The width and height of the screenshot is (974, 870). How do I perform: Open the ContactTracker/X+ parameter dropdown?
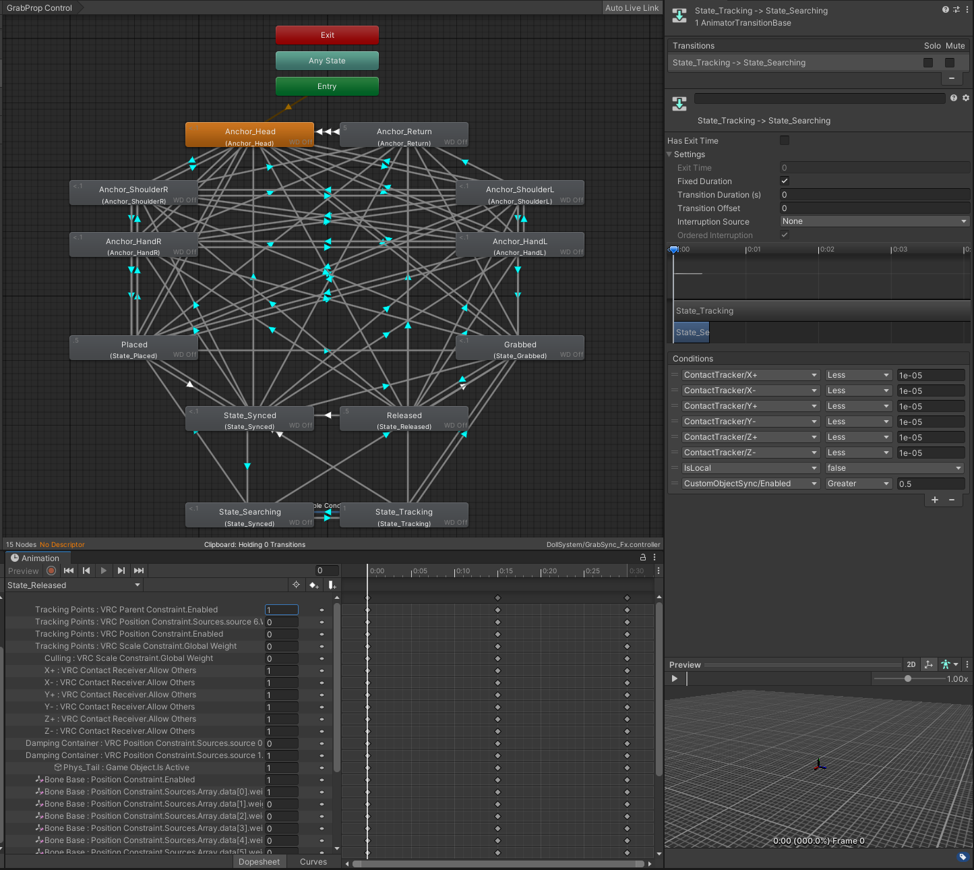click(750, 375)
